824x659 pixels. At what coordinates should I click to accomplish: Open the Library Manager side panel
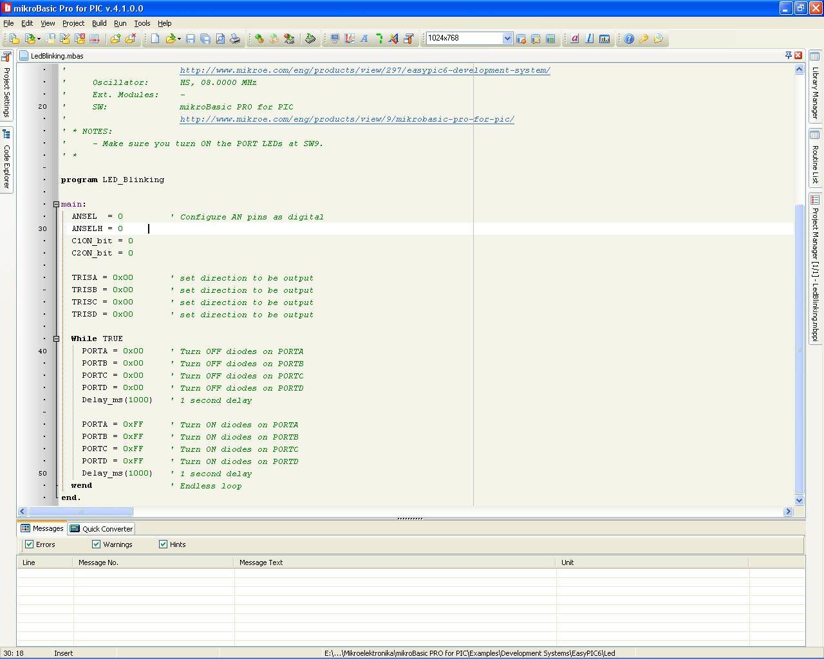[815, 86]
